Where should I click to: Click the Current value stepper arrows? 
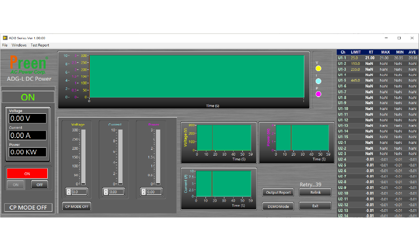[105, 192]
